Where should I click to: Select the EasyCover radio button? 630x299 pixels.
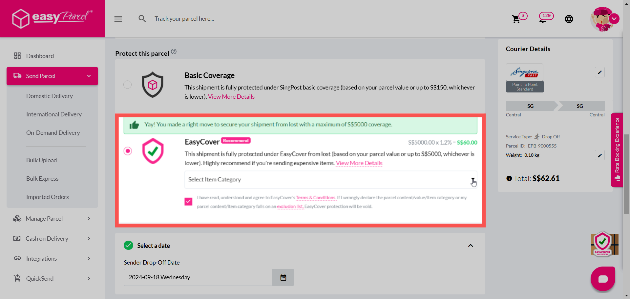pos(128,151)
